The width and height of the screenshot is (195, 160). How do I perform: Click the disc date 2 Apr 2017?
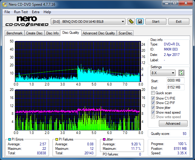[172, 55]
